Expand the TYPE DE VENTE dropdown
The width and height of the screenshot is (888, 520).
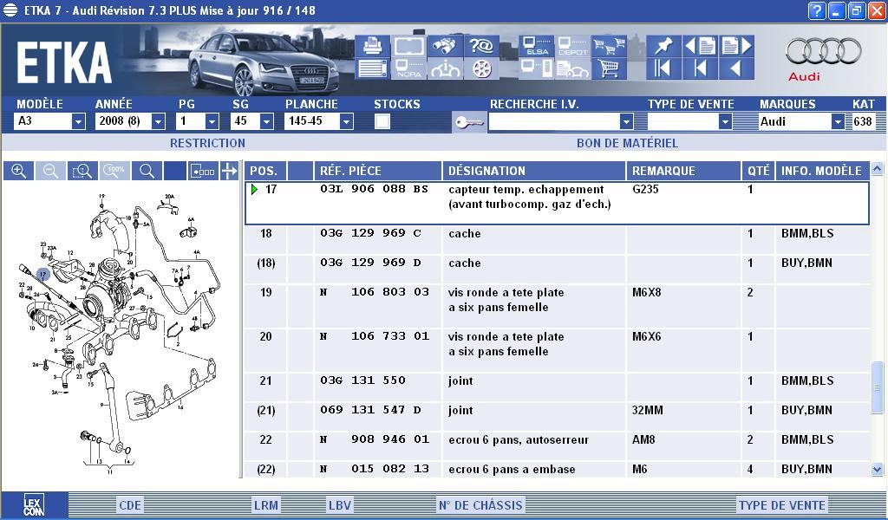click(725, 121)
